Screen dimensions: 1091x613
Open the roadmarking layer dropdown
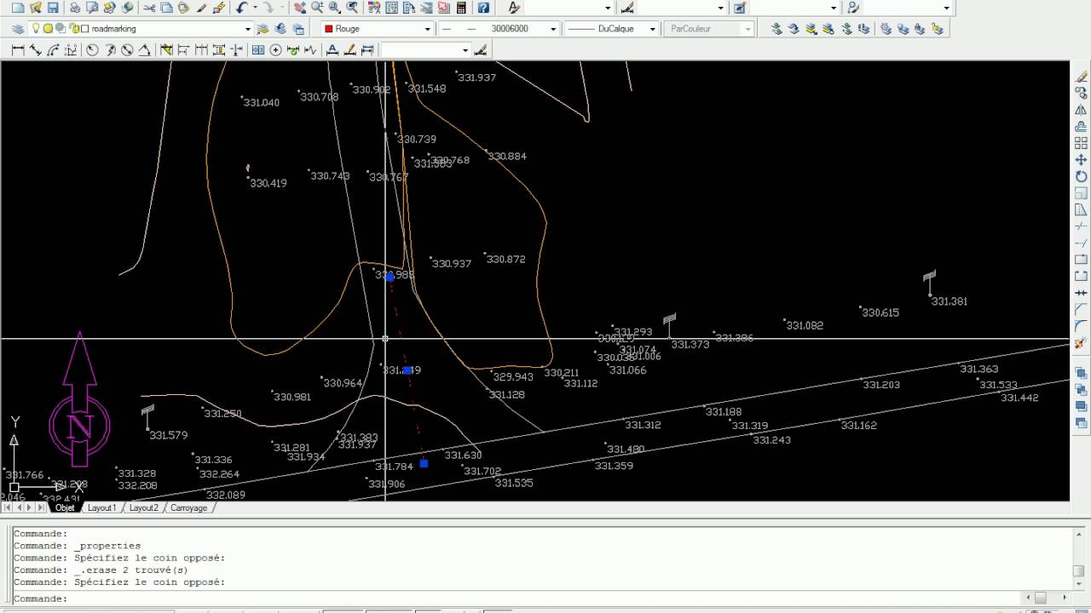point(248,29)
